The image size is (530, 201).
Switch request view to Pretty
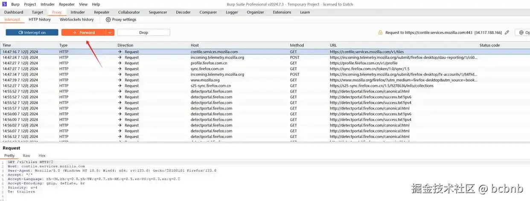pyautogui.click(x=9, y=156)
